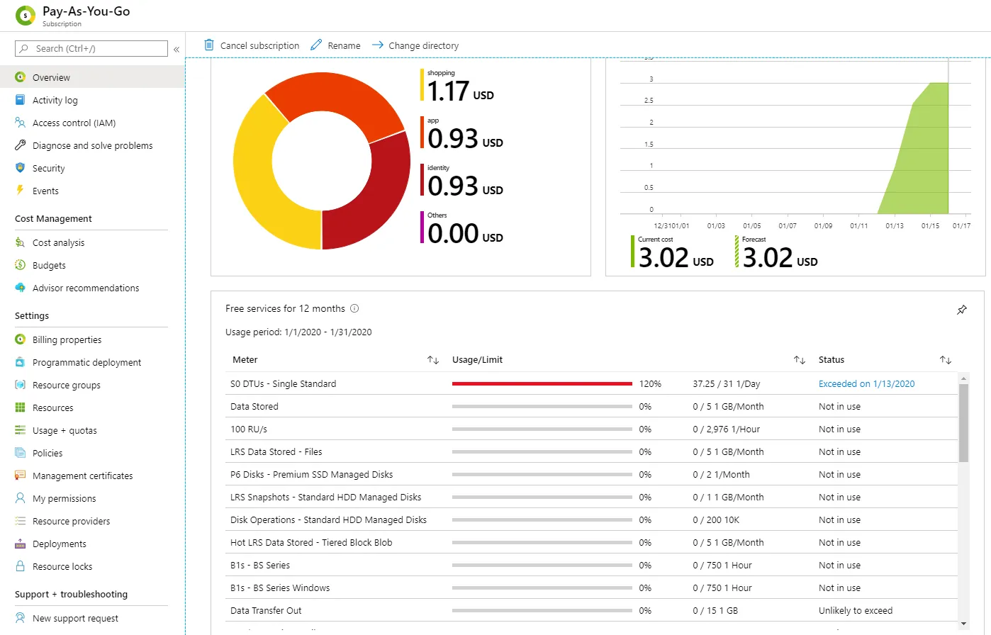The image size is (991, 635).
Task: Click Rename in the toolbar
Action: coord(335,45)
